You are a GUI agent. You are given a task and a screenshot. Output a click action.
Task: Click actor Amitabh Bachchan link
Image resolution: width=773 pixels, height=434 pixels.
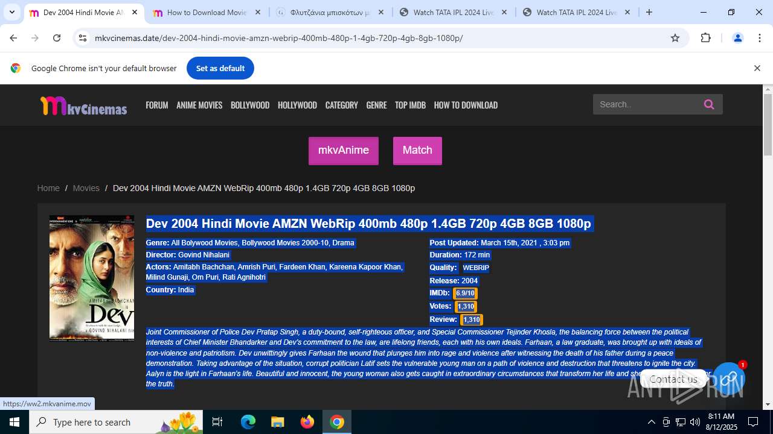[x=203, y=267]
